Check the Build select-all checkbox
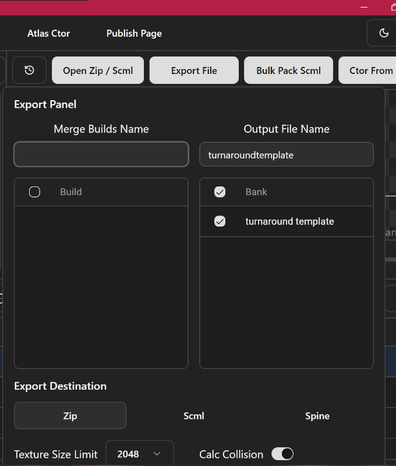The width and height of the screenshot is (396, 466). [34, 192]
